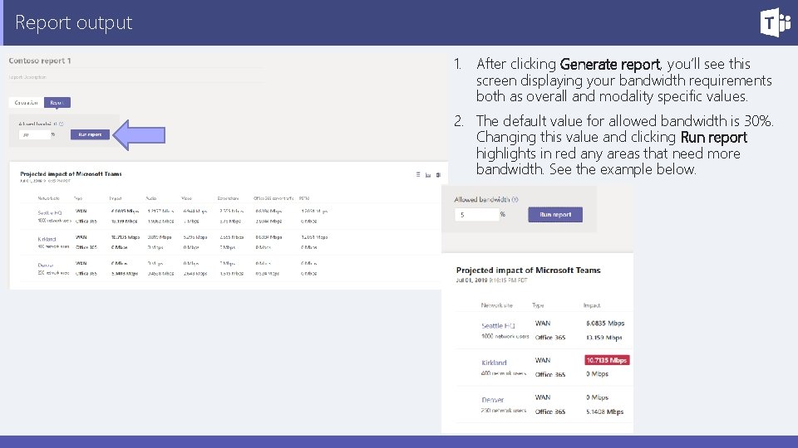Open Seattle HQ link in the large report table
798x448 pixels.
49,213
